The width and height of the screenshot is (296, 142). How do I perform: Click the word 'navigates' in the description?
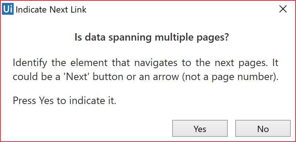tap(156, 63)
